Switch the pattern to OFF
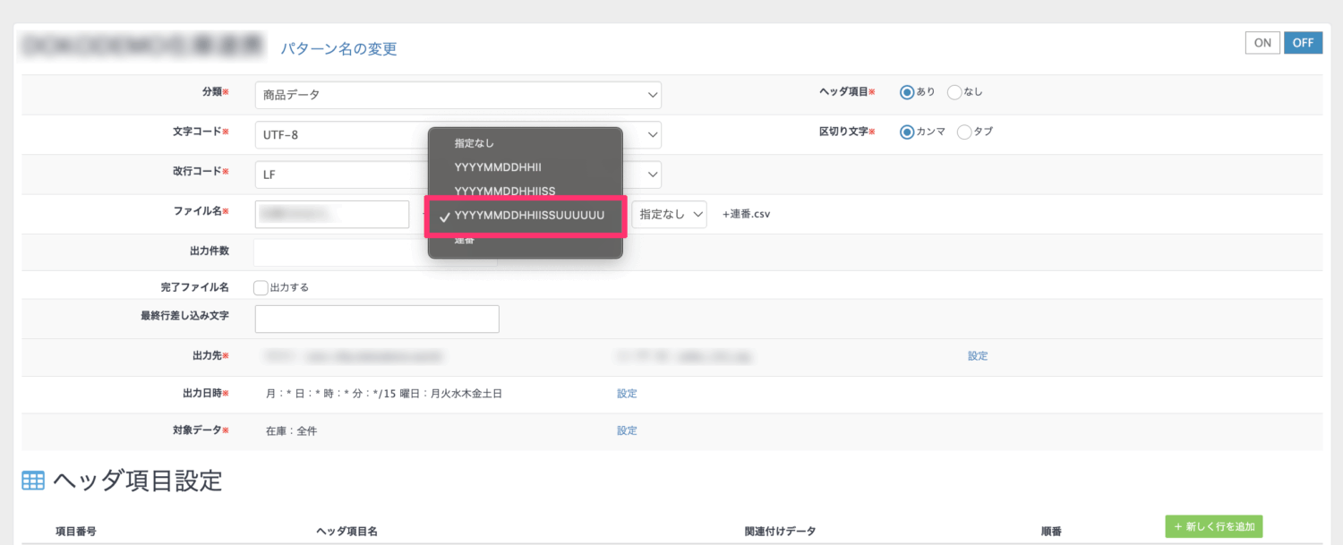This screenshot has height=545, width=1343. pos(1303,43)
